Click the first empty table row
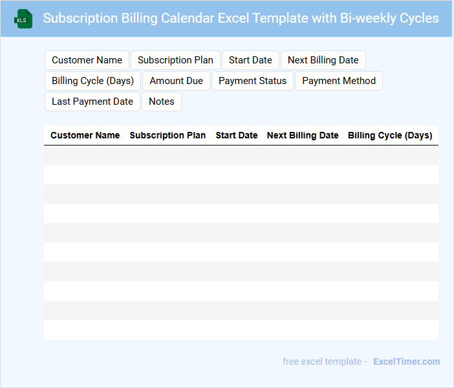 241,155
